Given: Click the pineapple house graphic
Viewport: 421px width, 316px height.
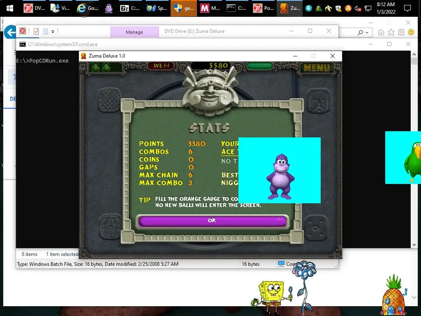Looking at the screenshot, I should (394, 295).
